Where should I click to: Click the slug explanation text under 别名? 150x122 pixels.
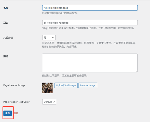[x=88, y=28]
